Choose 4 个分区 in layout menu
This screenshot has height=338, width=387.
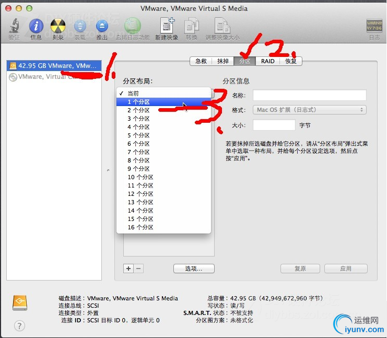click(163, 127)
